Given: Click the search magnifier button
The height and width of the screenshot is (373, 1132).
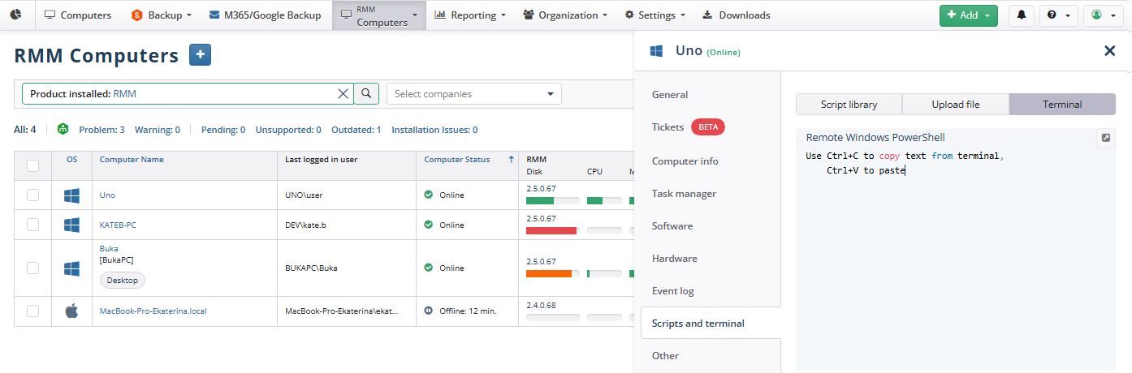Looking at the screenshot, I should point(366,93).
